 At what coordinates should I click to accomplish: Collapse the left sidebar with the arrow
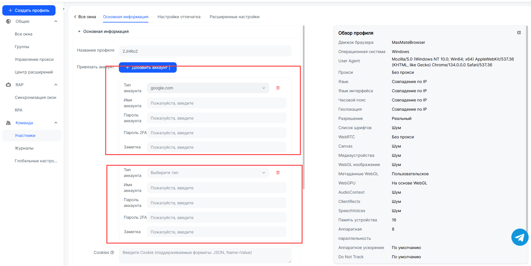coord(64,9)
